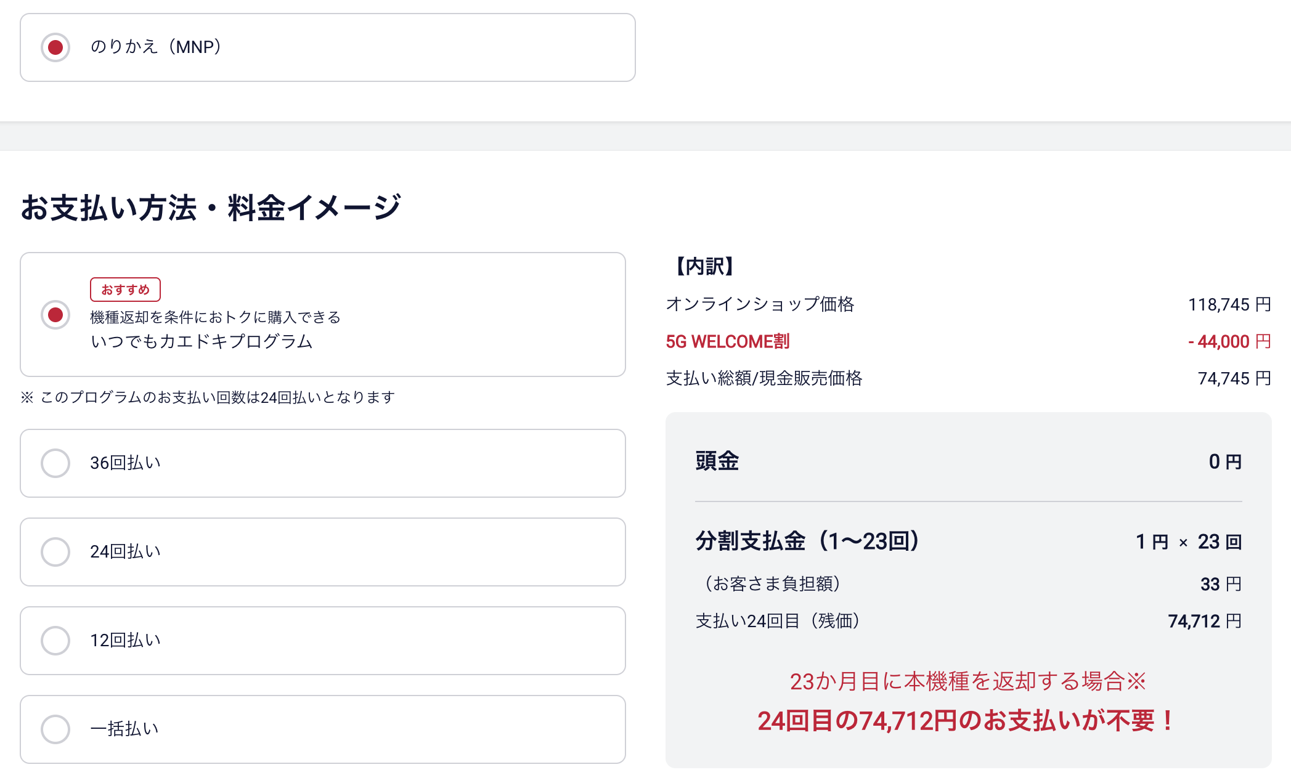1291x783 pixels.
Task: Click the 5G WELCOME割 discount label
Action: point(727,341)
